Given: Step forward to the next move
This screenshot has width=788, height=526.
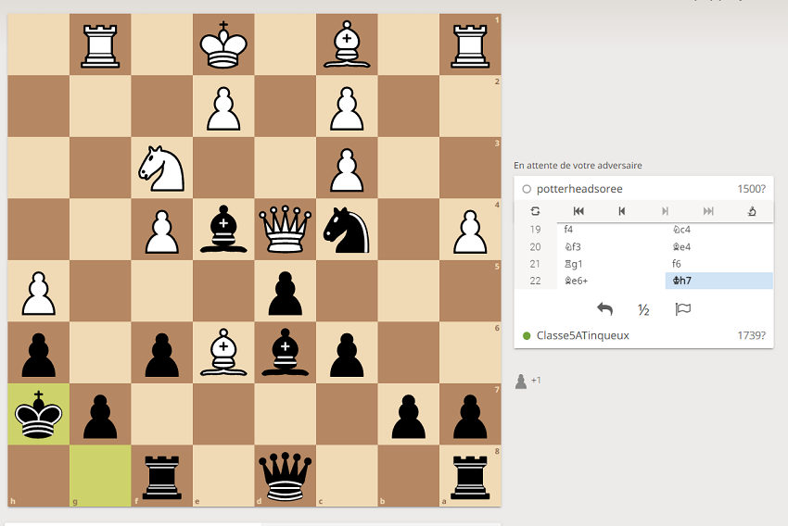Looking at the screenshot, I should coord(665,211).
